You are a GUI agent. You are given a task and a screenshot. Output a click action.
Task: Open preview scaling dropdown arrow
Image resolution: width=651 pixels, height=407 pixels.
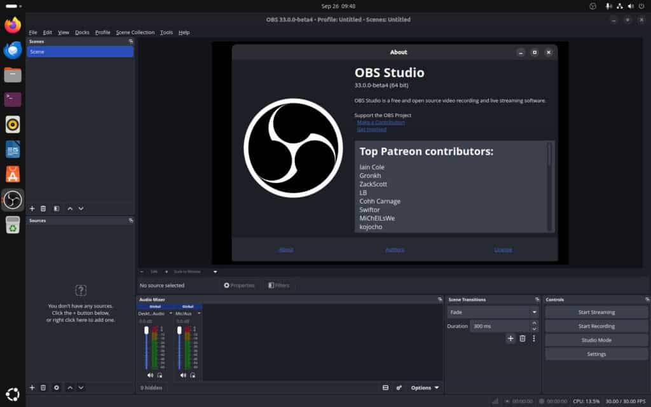(215, 272)
